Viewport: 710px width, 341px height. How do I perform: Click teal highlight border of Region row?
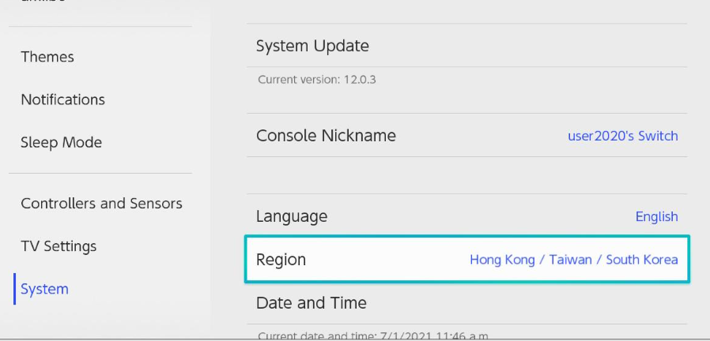[x=466, y=236]
